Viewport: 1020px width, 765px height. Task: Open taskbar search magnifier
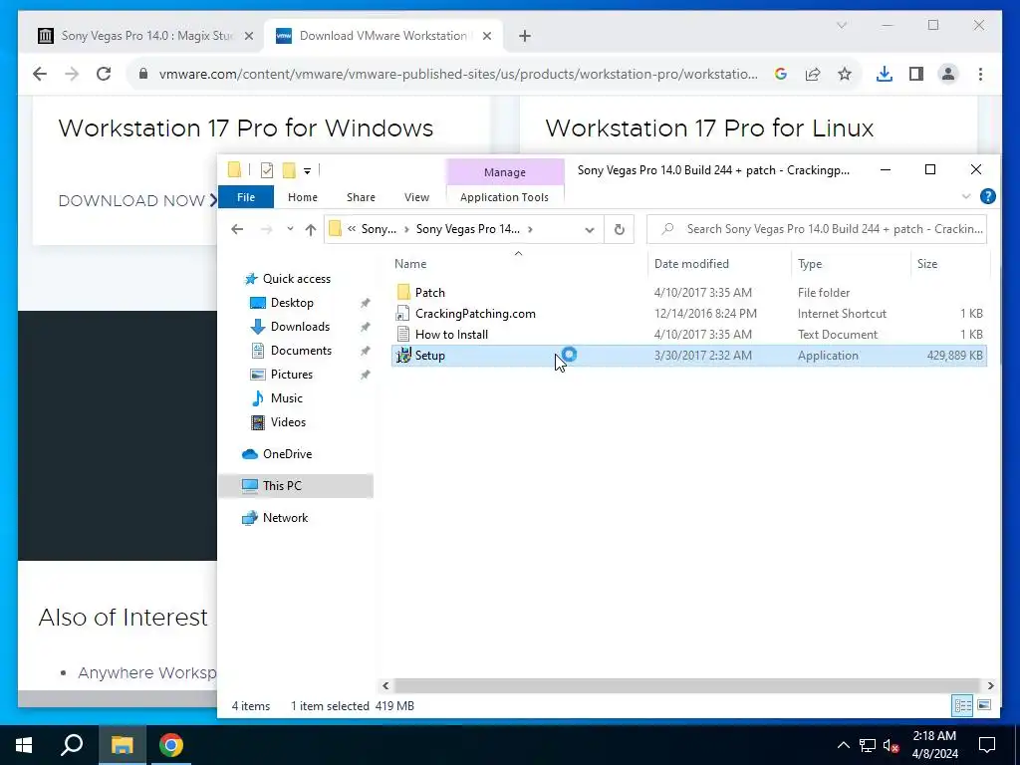72,744
